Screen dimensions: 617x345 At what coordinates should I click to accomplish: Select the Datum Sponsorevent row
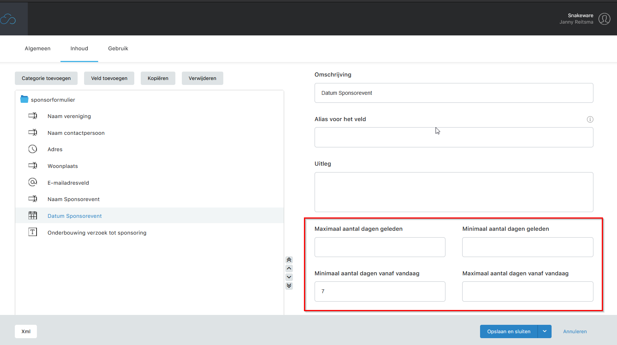point(149,216)
